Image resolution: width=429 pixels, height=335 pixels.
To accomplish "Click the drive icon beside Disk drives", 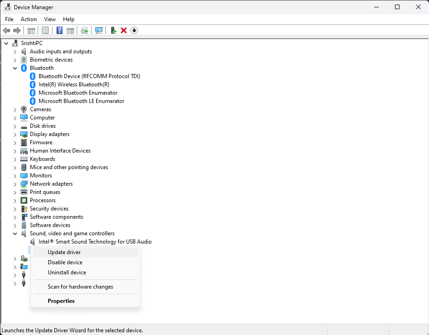I will [x=24, y=126].
